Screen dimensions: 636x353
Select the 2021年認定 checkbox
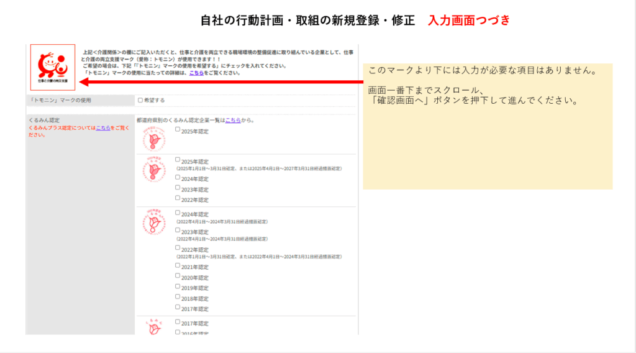178,265
